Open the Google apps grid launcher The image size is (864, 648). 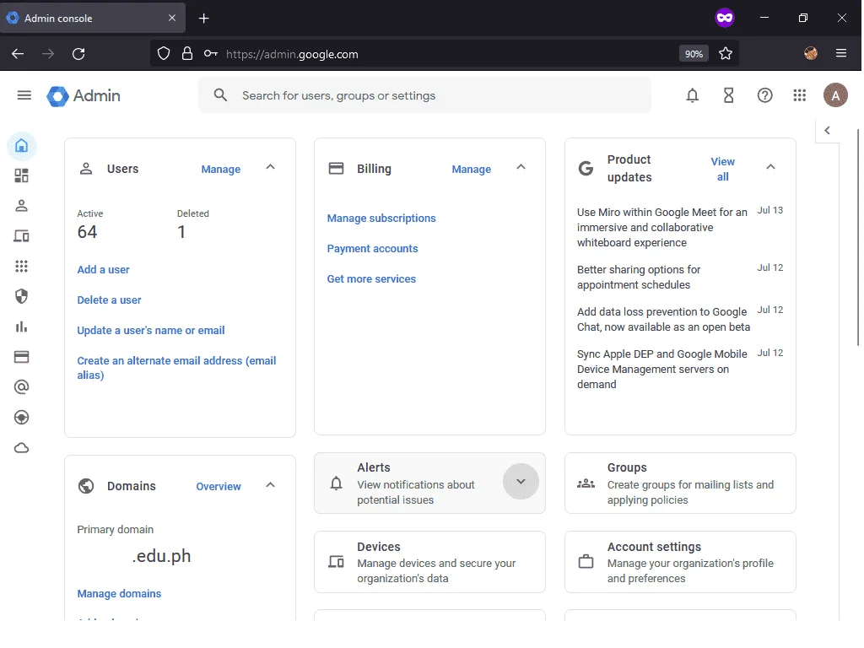pyautogui.click(x=800, y=95)
